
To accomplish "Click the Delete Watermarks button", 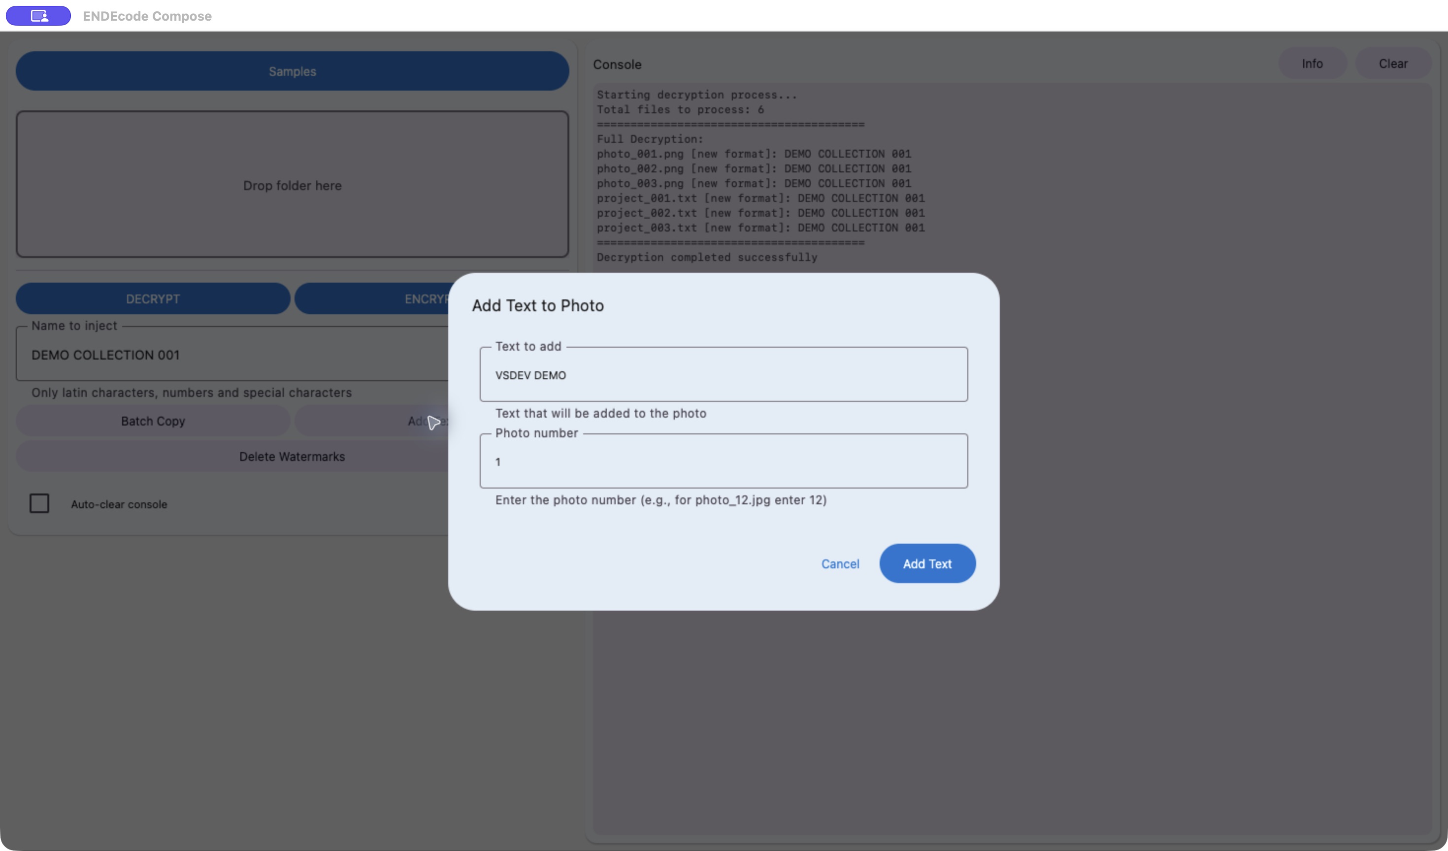I will (232, 456).
